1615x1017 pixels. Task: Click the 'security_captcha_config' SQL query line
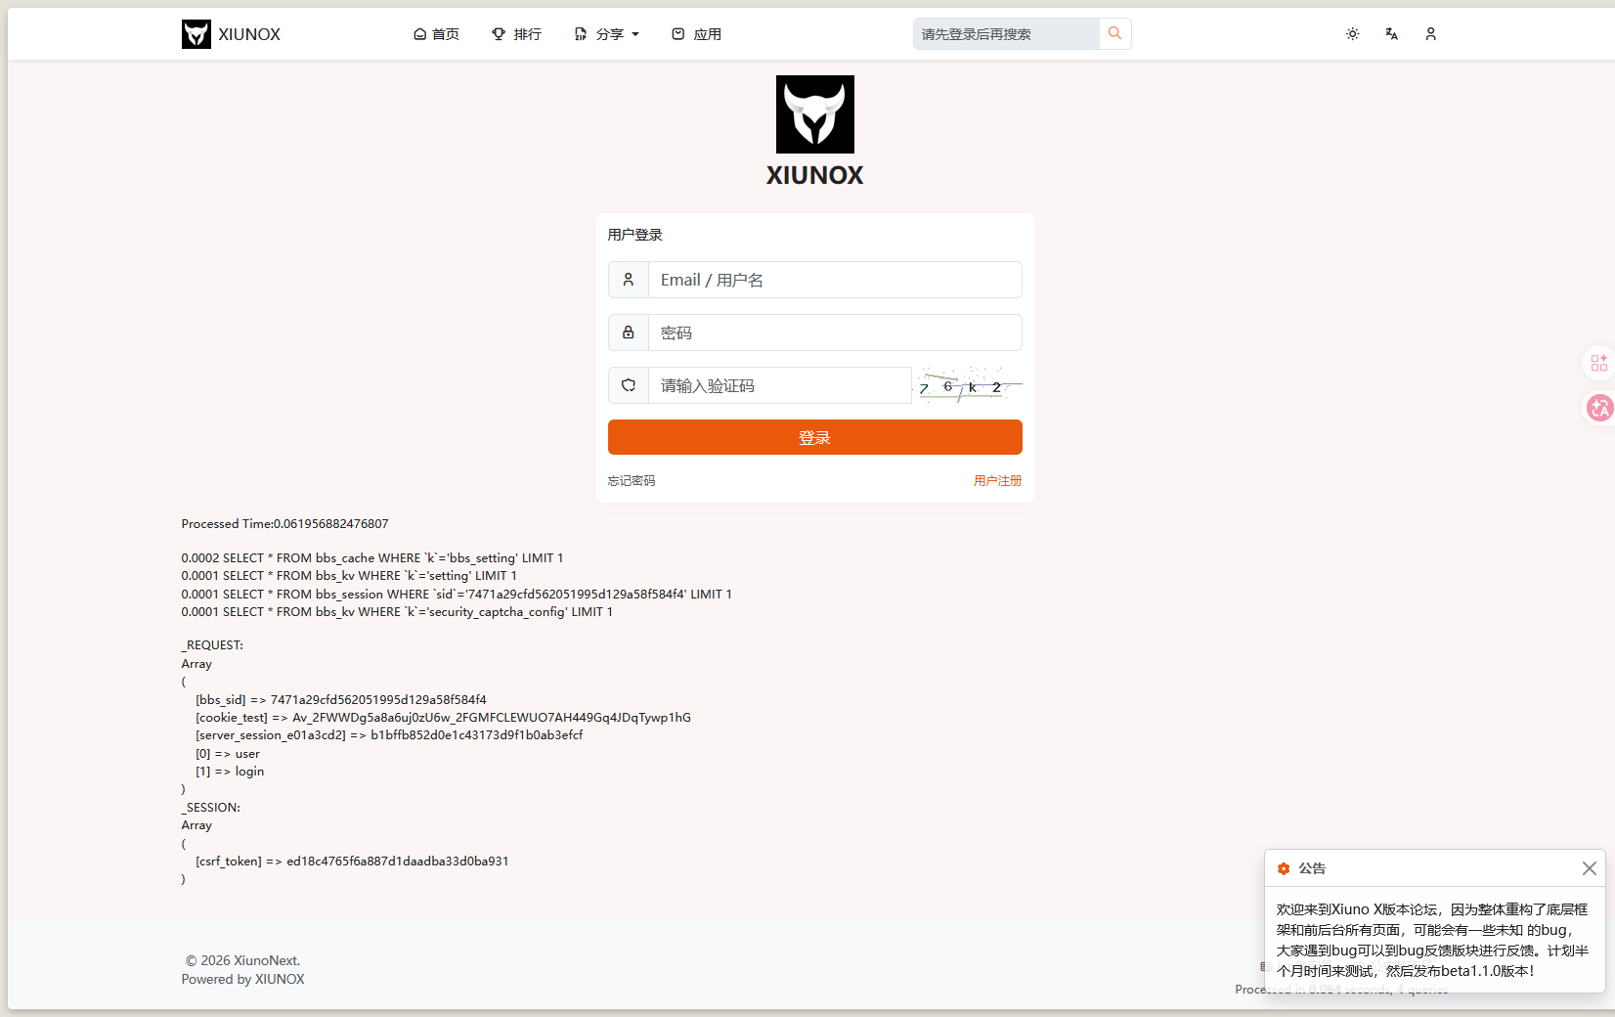[x=397, y=612]
